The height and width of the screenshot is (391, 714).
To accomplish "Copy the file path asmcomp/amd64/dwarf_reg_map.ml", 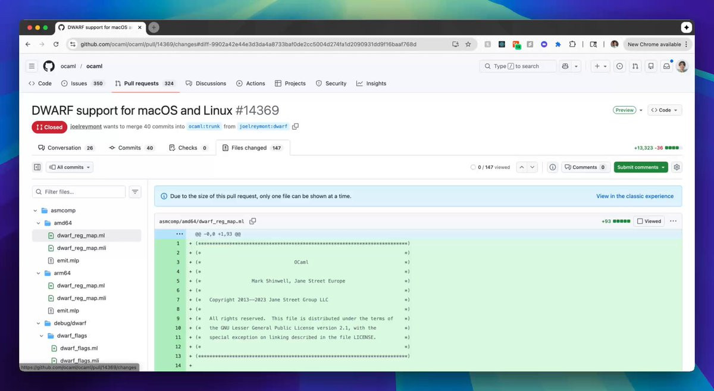I will (253, 221).
